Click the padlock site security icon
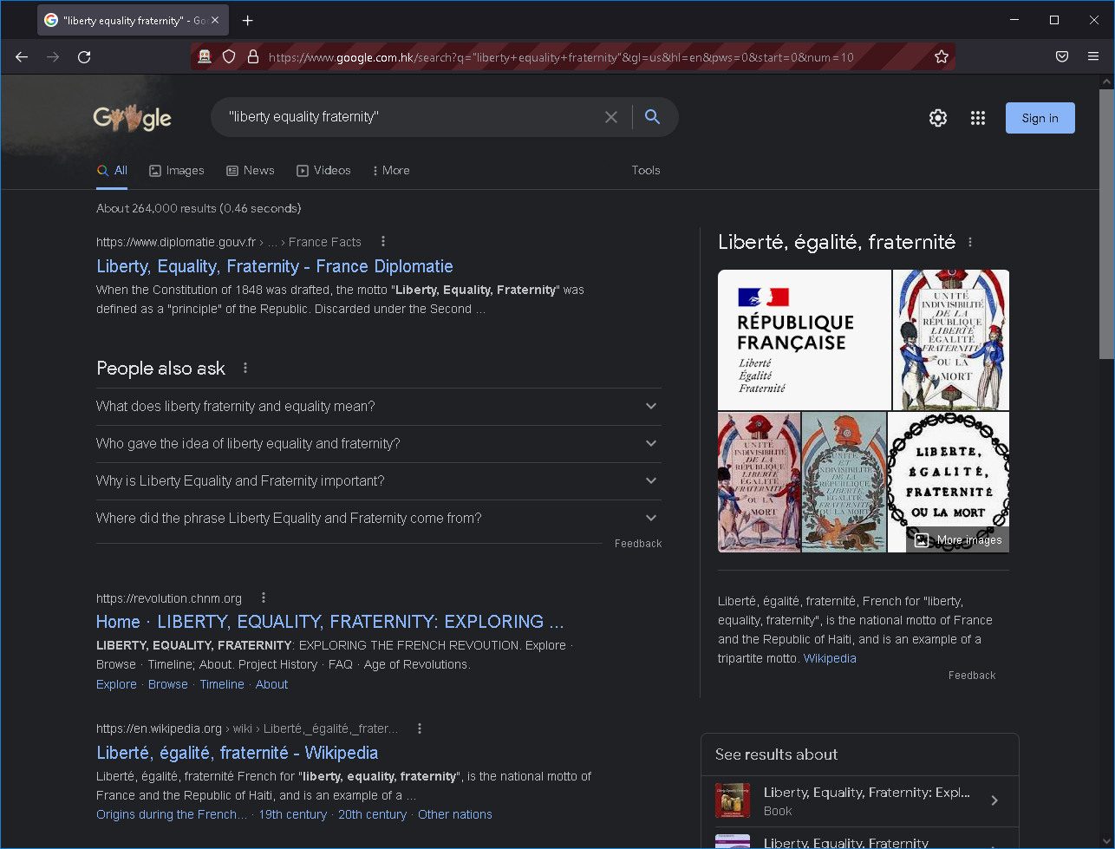The image size is (1115, 849). (253, 57)
